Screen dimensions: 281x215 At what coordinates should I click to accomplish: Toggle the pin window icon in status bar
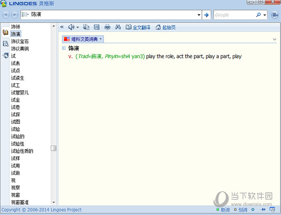tap(263, 209)
